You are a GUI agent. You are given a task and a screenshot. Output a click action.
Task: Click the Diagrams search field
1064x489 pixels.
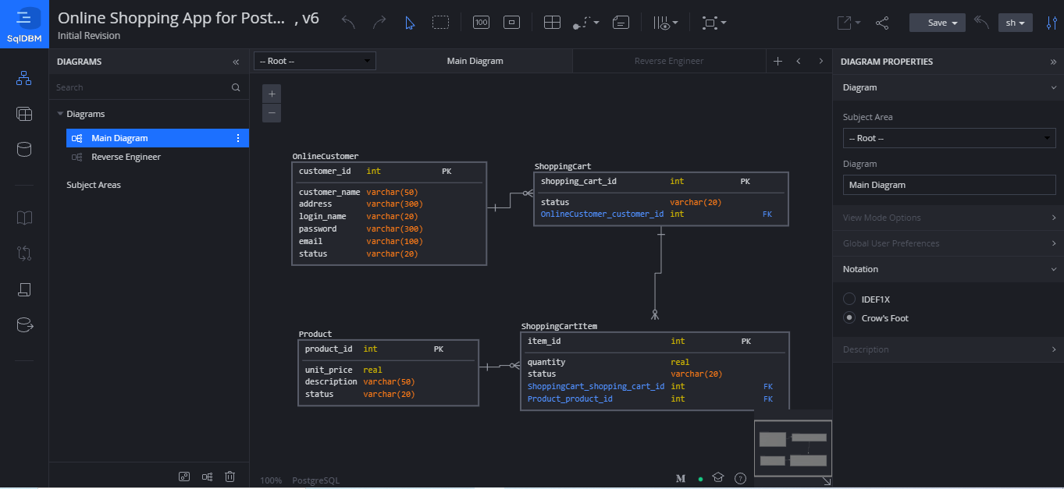pyautogui.click(x=141, y=87)
